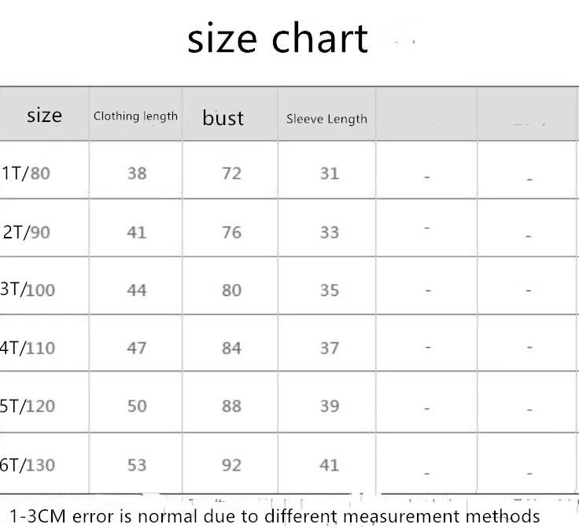Click the 3T/100 size row label
Viewport: 579px width, 528px height.
click(x=28, y=290)
